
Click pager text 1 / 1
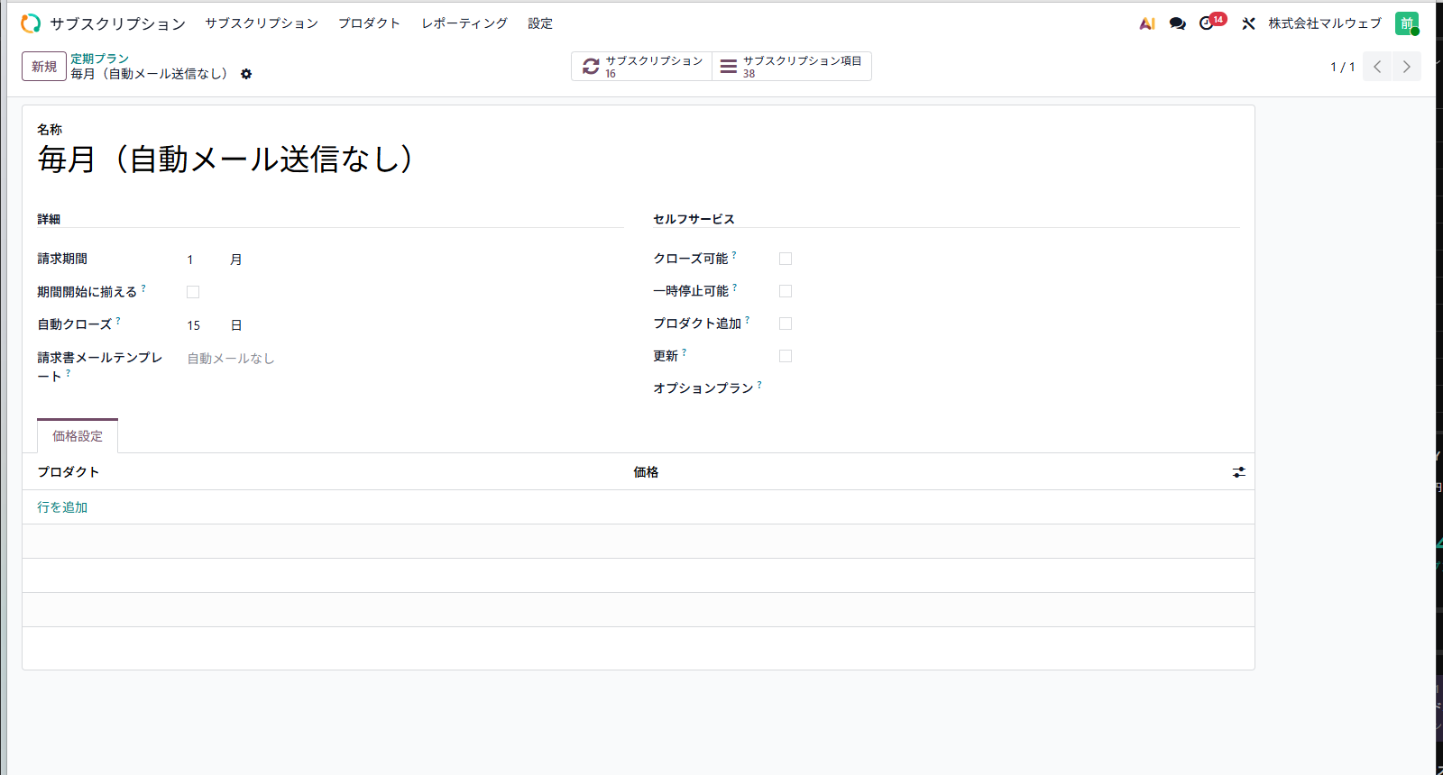pyautogui.click(x=1343, y=67)
